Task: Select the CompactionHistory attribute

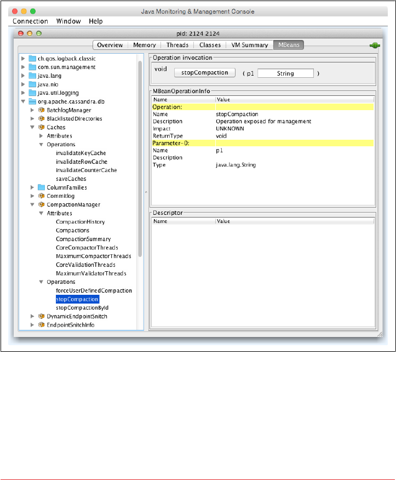Action: click(80, 221)
